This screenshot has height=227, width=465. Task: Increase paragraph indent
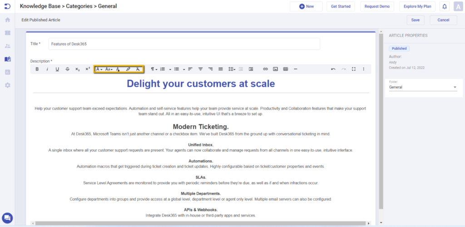point(251,69)
